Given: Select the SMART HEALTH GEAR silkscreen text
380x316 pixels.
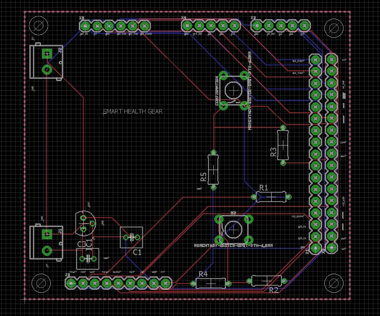Looking at the screenshot, I should pyautogui.click(x=133, y=111).
